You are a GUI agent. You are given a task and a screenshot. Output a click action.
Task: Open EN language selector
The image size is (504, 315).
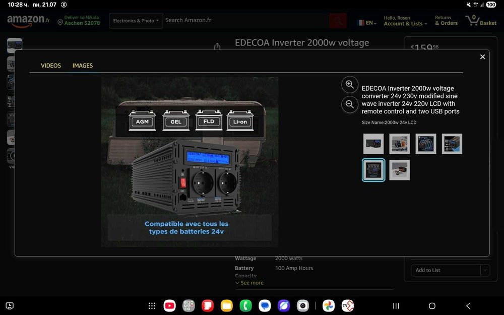[367, 23]
